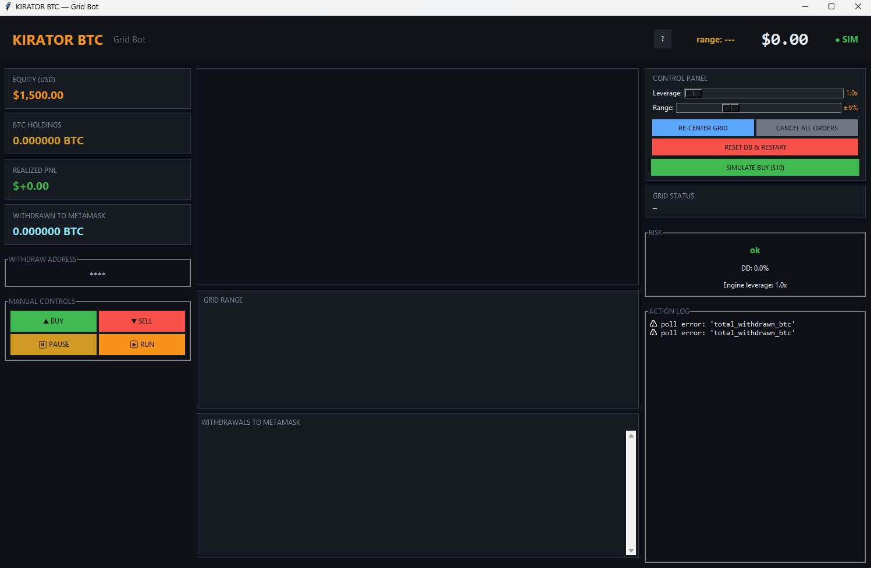Click the 'DD: 0.0%' risk text

[755, 268]
